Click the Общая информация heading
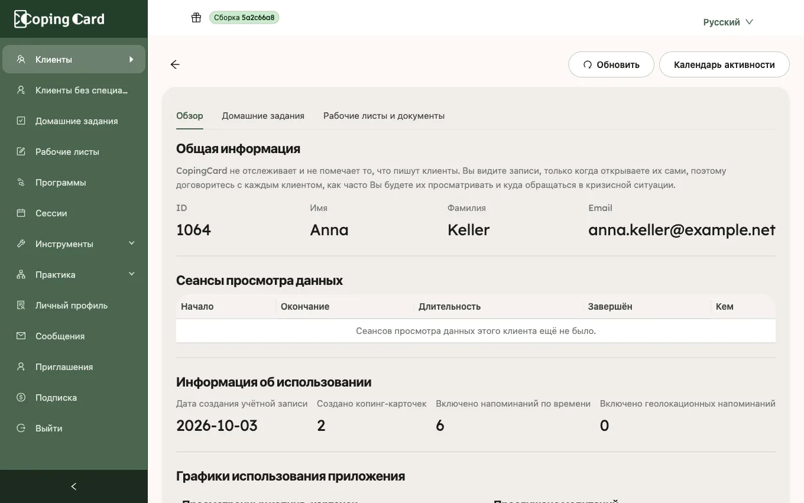Image resolution: width=804 pixels, height=503 pixels. 238,149
